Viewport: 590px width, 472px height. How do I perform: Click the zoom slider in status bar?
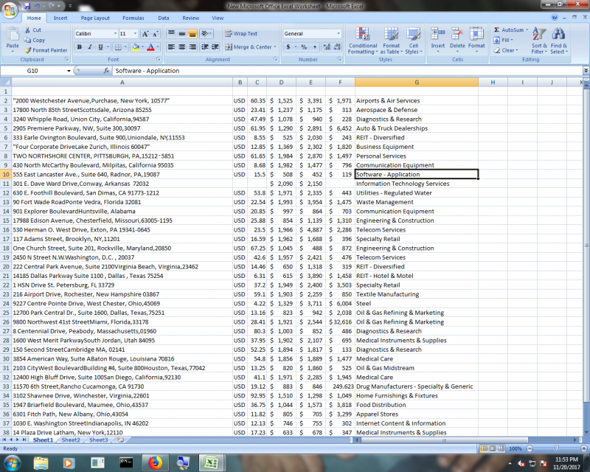(x=557, y=448)
